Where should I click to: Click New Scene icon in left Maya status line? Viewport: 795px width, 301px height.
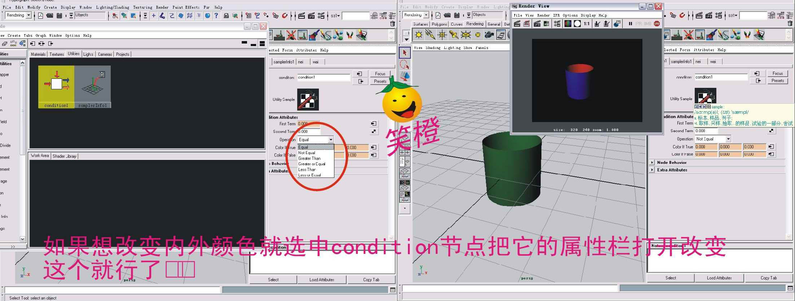[40, 15]
